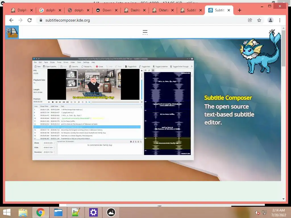Open File Explorer from the taskbar
Screen dimensions: 291x218
tap(23, 212)
